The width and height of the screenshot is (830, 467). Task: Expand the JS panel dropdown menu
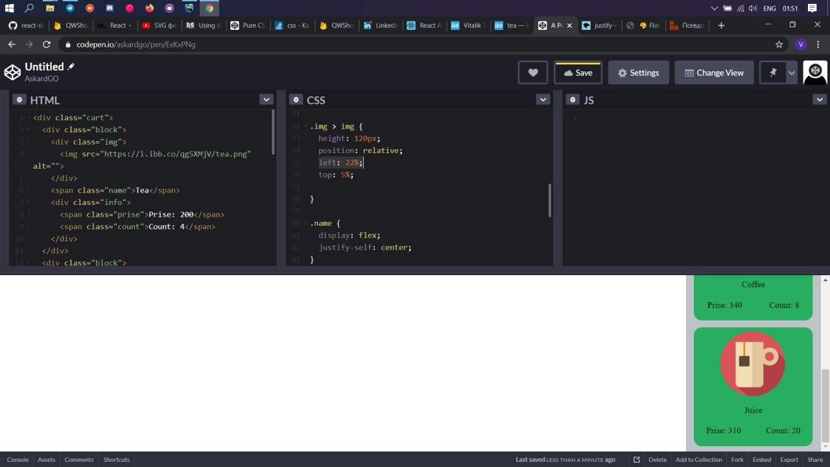point(820,100)
